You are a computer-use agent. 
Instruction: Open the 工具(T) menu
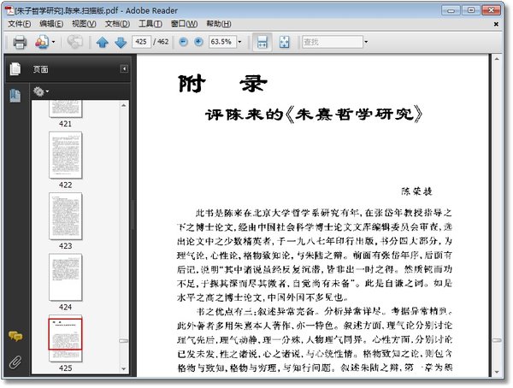coord(150,24)
